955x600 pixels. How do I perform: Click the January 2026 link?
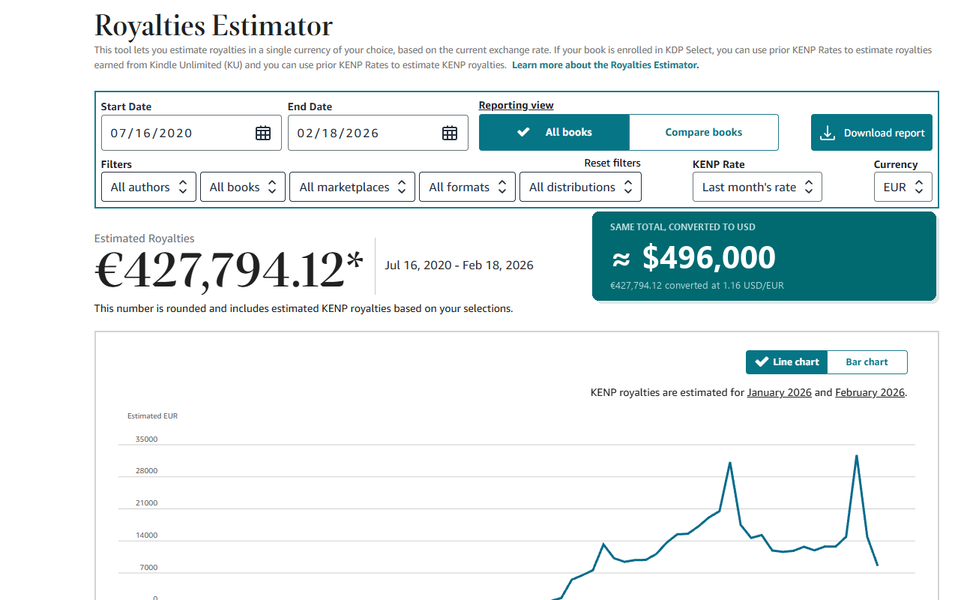tap(779, 392)
